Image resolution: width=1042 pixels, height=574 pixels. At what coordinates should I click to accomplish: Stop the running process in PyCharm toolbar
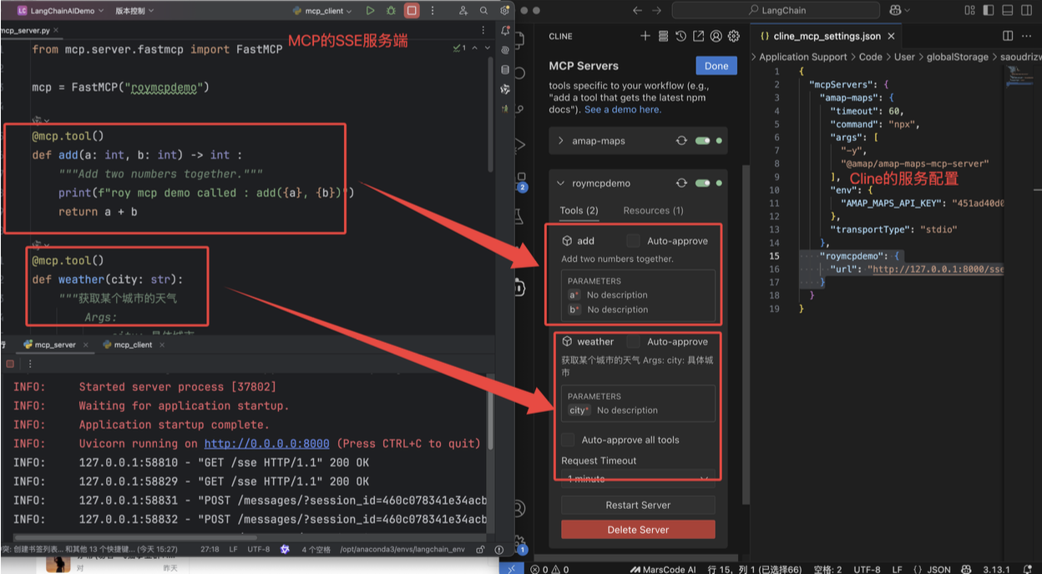(412, 11)
